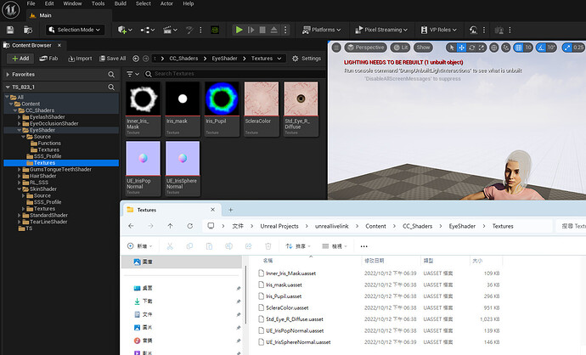Image resolution: width=586 pixels, height=355 pixels.
Task: Open the VP Roles dropdown
Action: point(439,30)
